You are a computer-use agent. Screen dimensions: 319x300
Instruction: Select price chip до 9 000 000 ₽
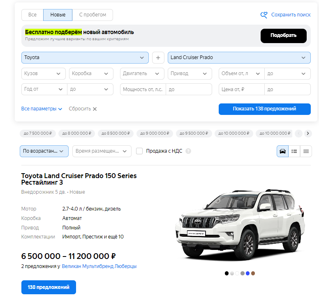(155, 133)
